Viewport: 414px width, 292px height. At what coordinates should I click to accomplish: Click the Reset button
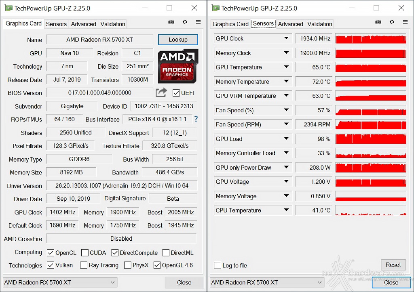point(393,265)
